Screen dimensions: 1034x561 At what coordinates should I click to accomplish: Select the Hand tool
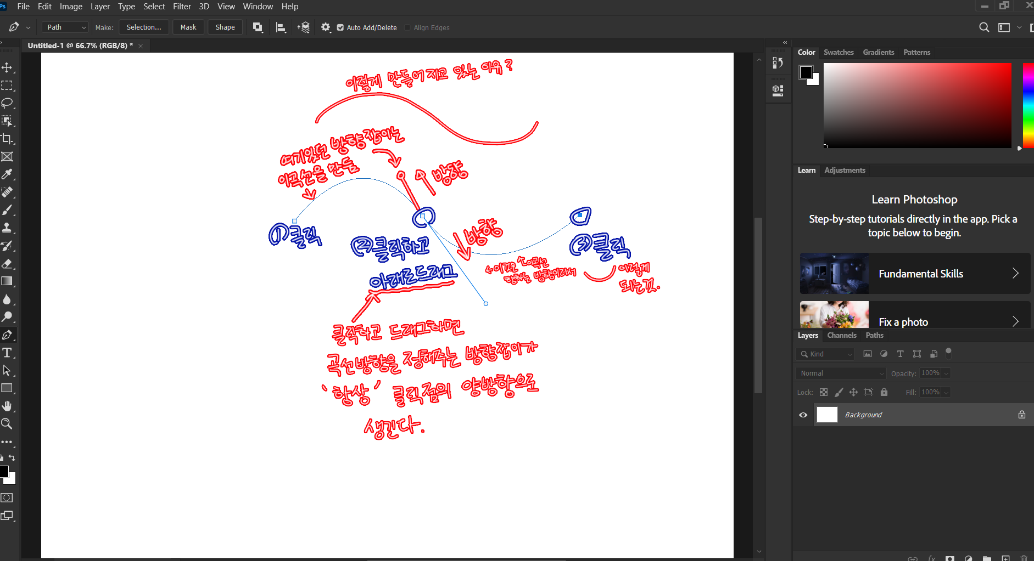pyautogui.click(x=7, y=406)
